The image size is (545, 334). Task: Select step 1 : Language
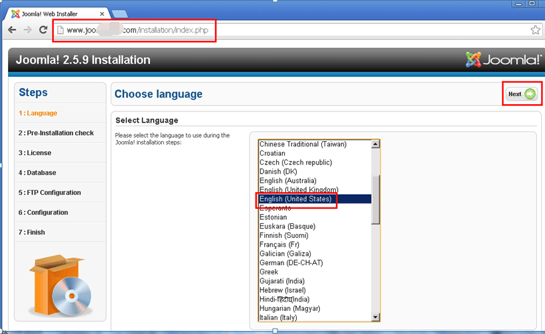click(38, 113)
